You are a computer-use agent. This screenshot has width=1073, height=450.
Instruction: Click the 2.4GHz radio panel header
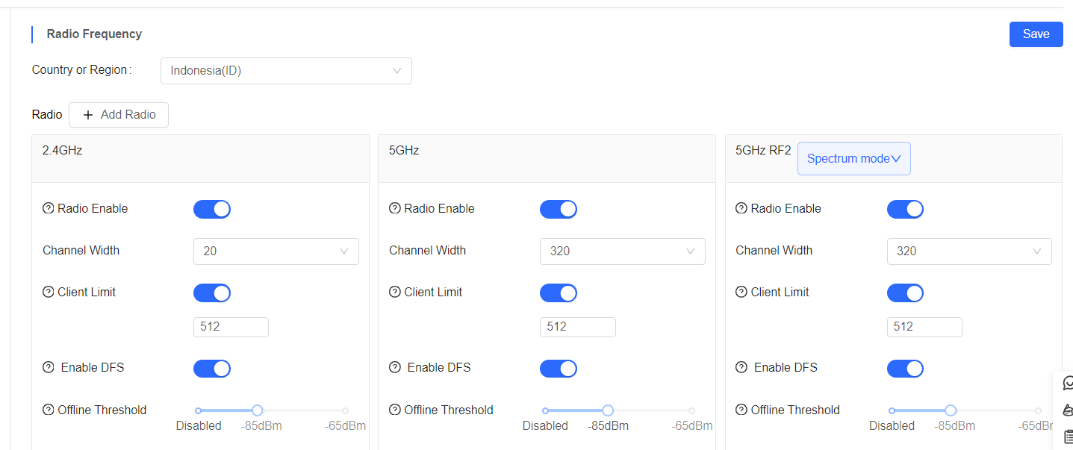pos(200,158)
